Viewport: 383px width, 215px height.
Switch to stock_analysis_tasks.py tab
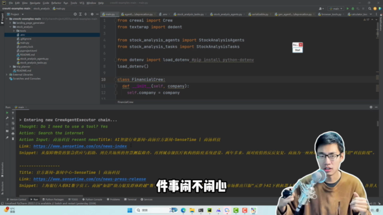point(190,14)
